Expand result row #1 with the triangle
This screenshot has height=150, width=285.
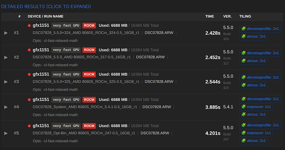tap(6, 33)
